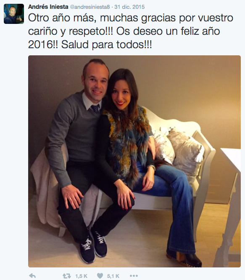Click the tweet line 'cariño y respeto!!!'

coord(71,31)
